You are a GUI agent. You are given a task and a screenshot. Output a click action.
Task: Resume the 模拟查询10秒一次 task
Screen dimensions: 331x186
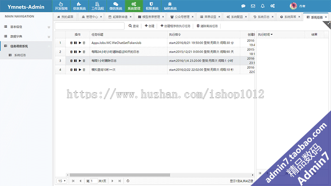pyautogui.click(x=80, y=70)
